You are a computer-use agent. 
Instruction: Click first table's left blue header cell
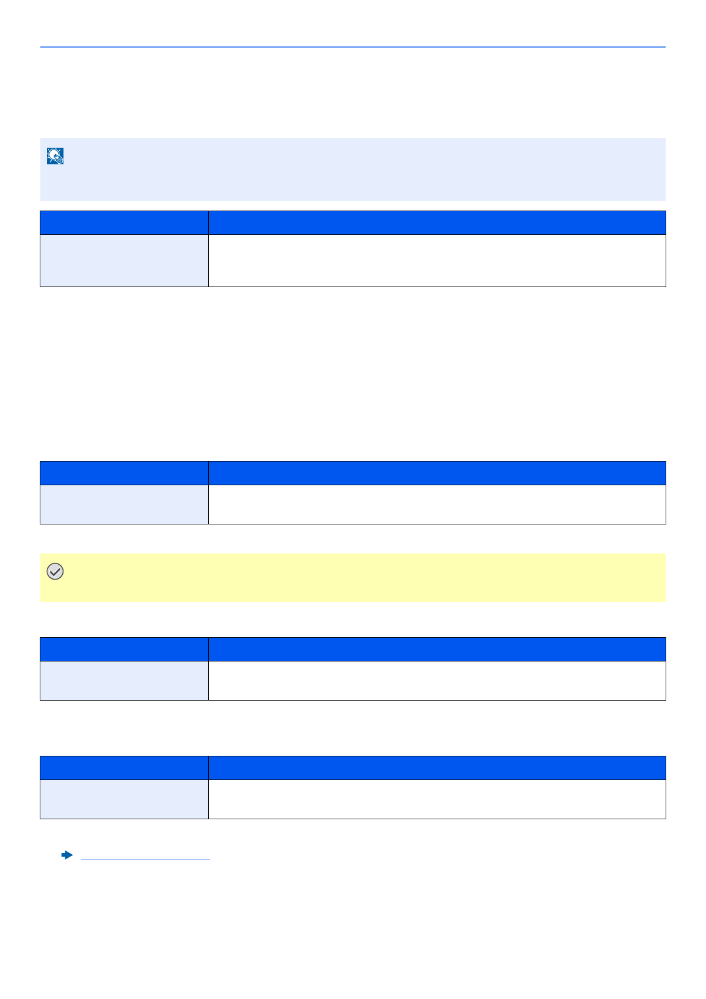[124, 223]
